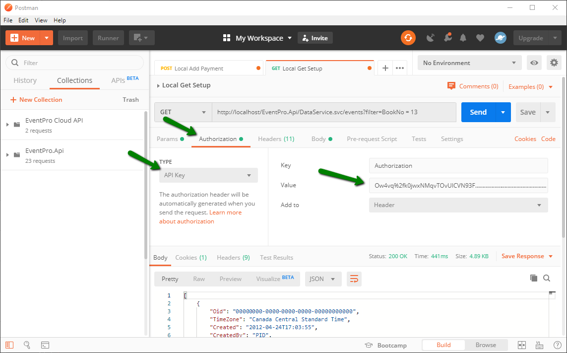Open the JSON format dropdown
567x353 pixels.
[x=323, y=279]
